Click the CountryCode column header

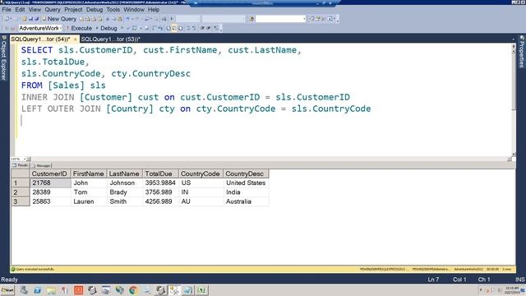click(201, 173)
